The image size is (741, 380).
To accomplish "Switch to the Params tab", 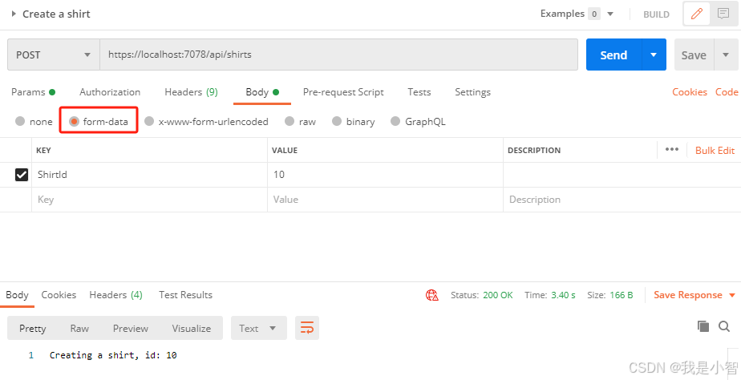I will [x=33, y=92].
